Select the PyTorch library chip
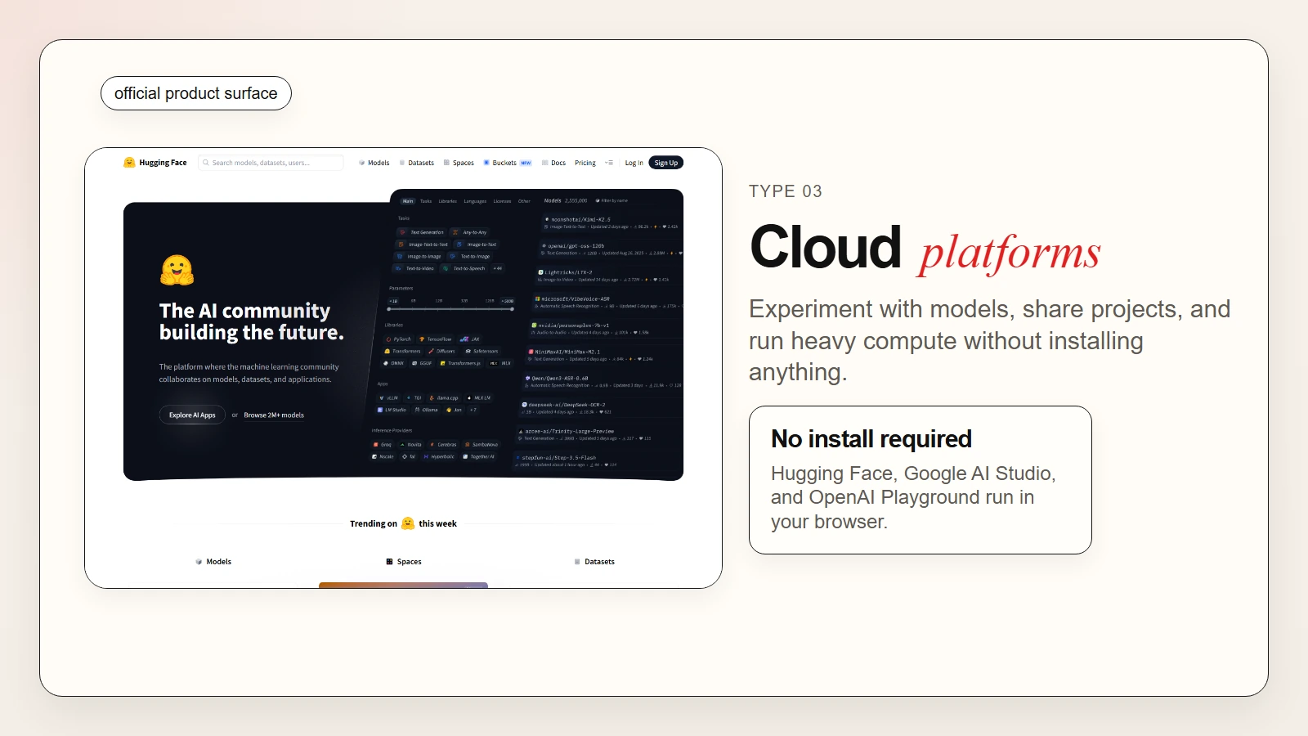This screenshot has width=1308, height=736. click(399, 339)
